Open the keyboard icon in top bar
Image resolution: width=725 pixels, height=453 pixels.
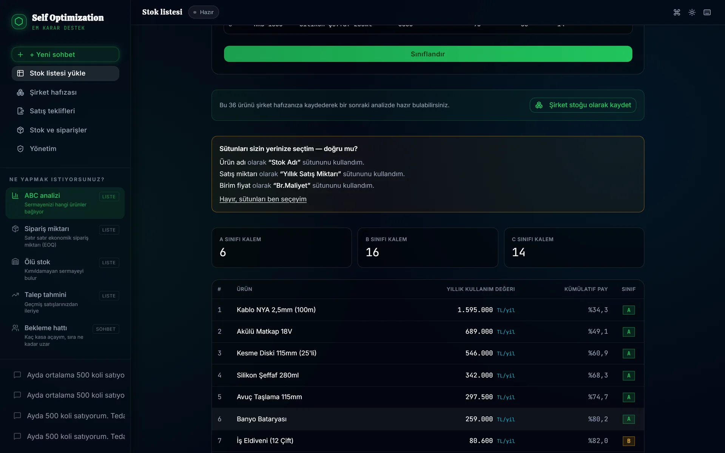click(x=707, y=12)
